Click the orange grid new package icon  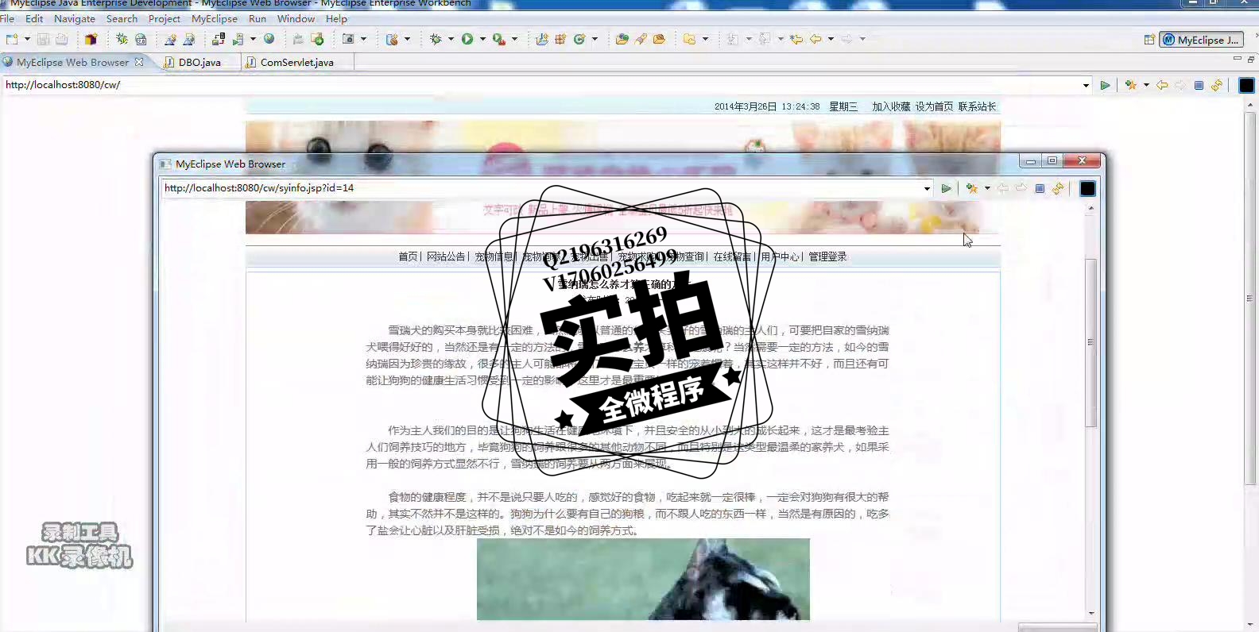point(560,39)
